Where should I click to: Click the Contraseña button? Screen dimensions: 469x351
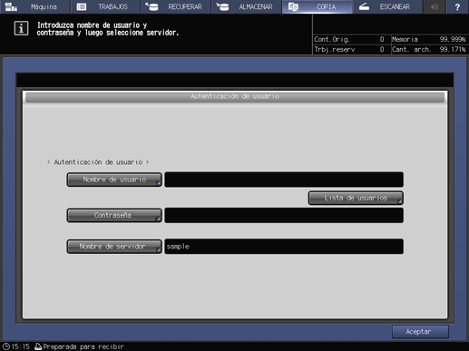[114, 215]
